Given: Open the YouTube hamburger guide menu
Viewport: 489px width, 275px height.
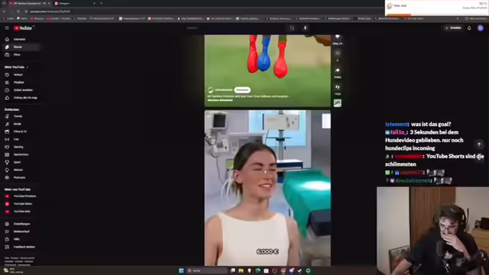Looking at the screenshot, I should (7, 27).
